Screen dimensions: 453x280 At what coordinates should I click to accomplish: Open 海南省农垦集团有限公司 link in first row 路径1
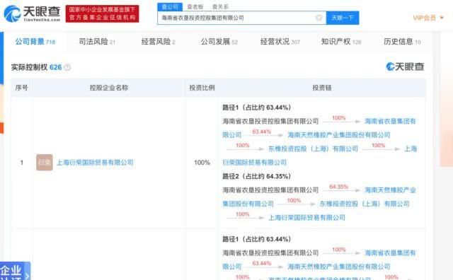pos(390,121)
